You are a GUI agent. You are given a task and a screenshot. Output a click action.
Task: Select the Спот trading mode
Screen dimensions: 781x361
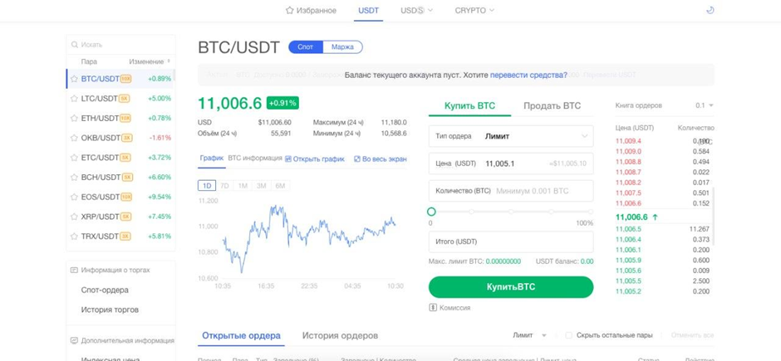(305, 47)
